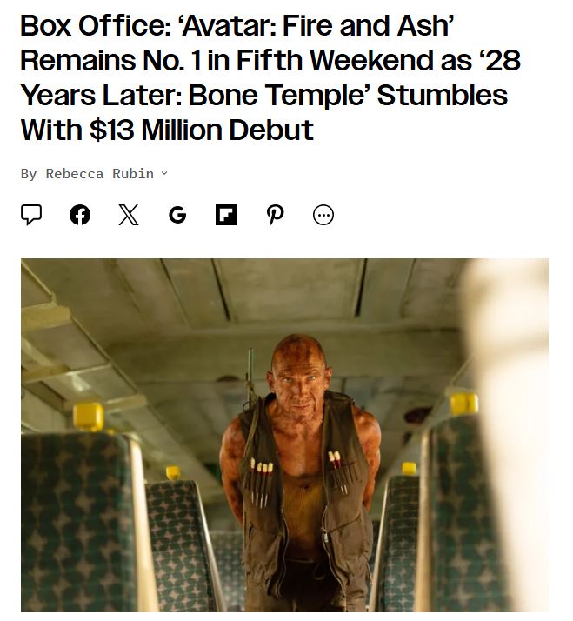Pin the article on Pinterest
Screen dimensions: 573x621
[x=275, y=215]
